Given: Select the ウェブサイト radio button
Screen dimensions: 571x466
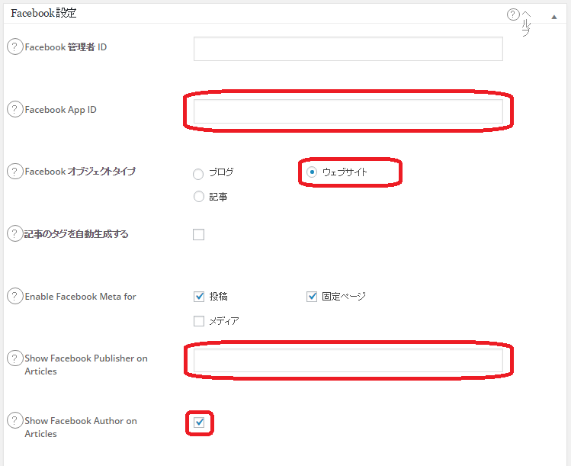Looking at the screenshot, I should (312, 172).
